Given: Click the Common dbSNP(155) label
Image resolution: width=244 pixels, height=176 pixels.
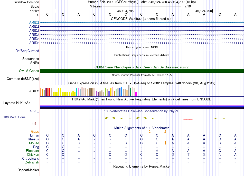Looking at the screenshot, I should (23, 79).
